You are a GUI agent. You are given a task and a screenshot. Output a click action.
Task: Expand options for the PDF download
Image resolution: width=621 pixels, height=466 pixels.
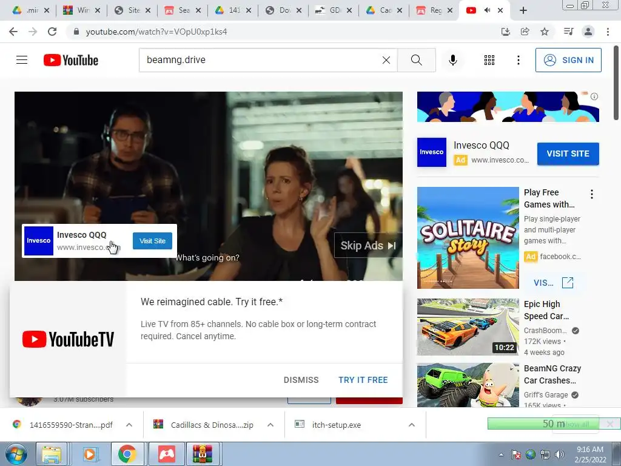click(129, 425)
